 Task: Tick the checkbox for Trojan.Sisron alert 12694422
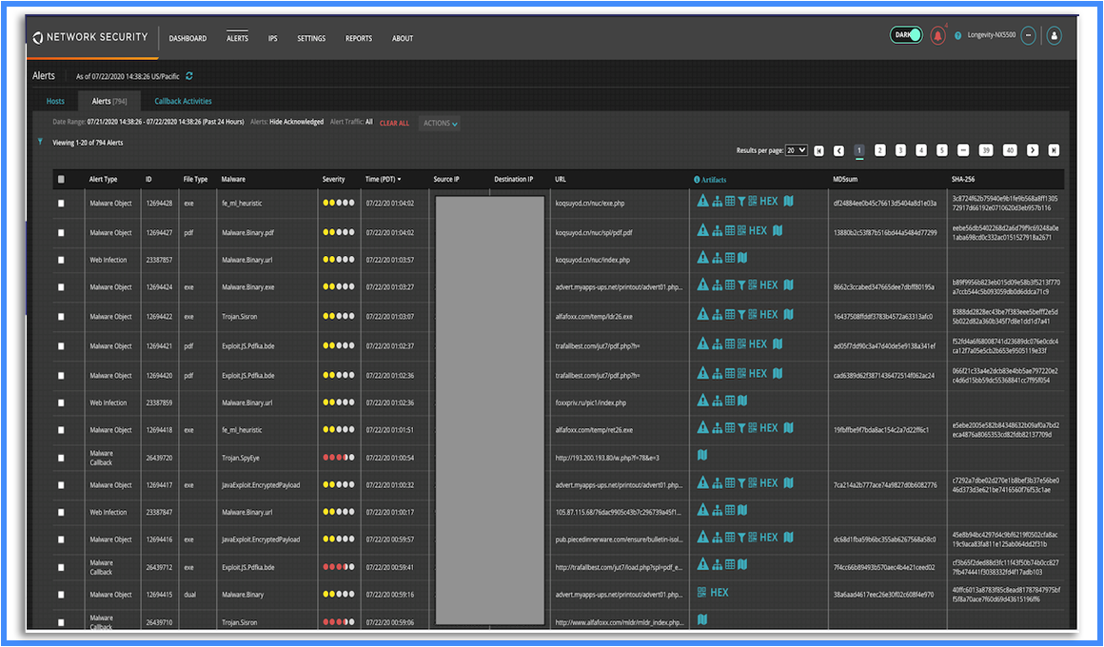click(x=62, y=317)
